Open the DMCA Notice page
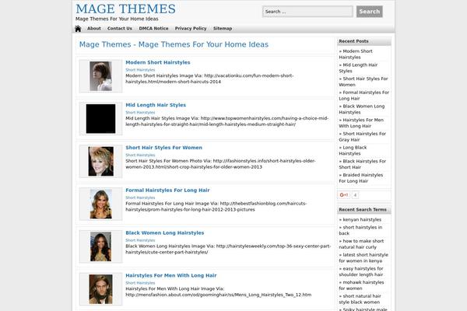 pyautogui.click(x=153, y=29)
